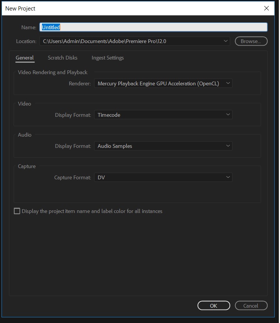Open the Audio Samples display format dropdown

(163, 146)
